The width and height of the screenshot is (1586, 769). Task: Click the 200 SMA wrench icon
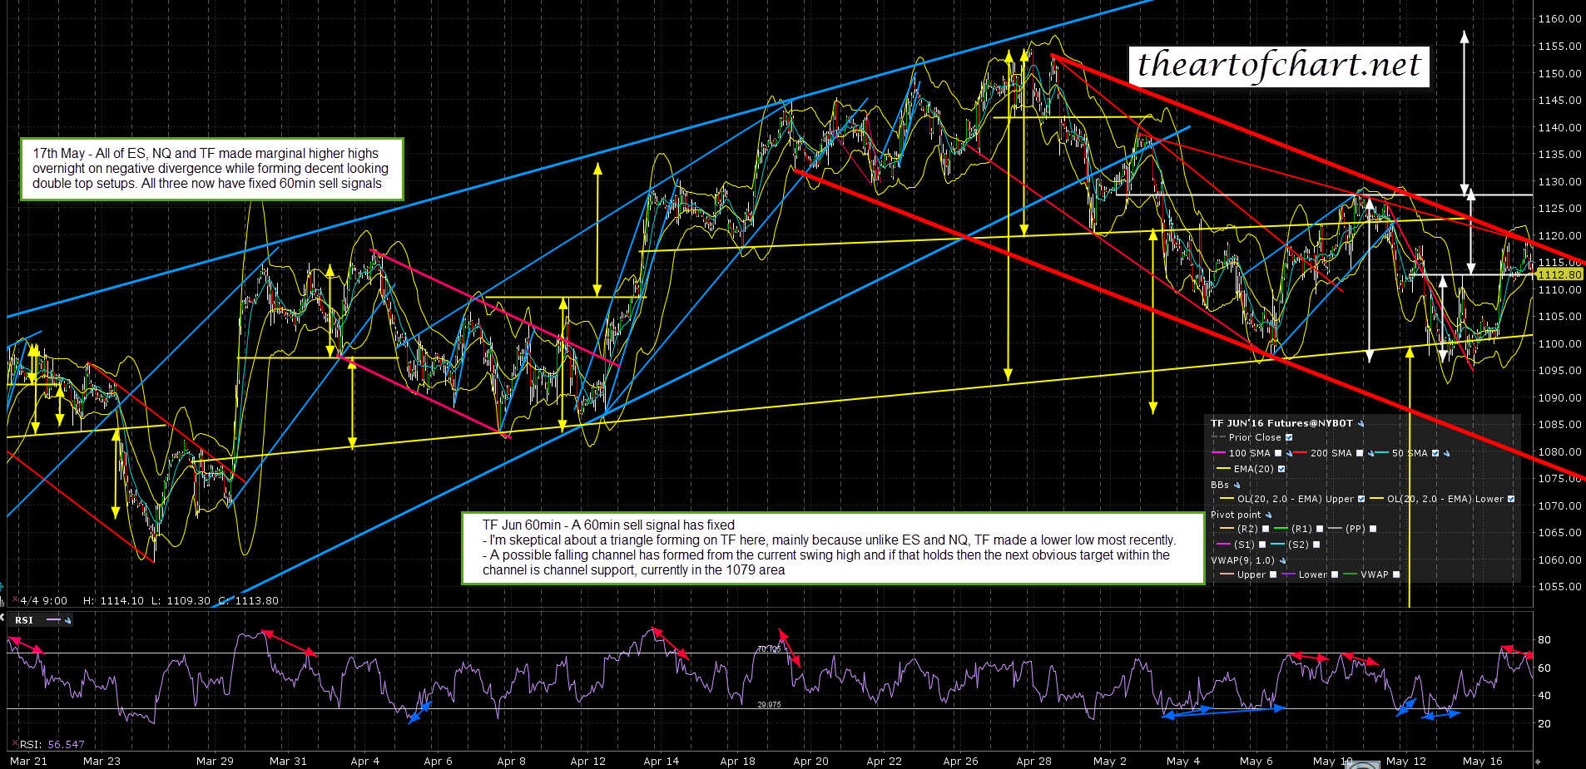(x=1370, y=453)
